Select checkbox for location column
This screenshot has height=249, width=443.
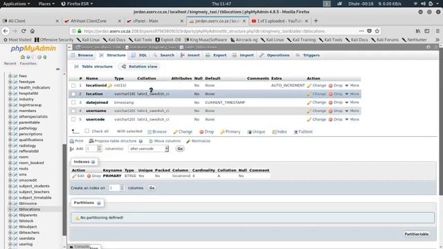tap(73, 94)
